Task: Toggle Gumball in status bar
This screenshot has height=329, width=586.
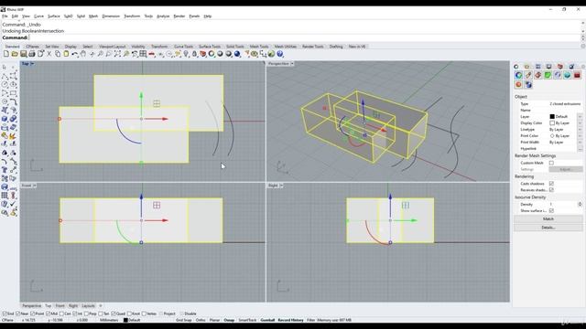Action: pos(267,320)
